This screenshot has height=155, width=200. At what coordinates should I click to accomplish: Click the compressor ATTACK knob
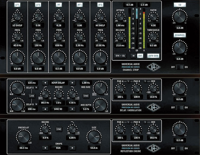[120, 17]
